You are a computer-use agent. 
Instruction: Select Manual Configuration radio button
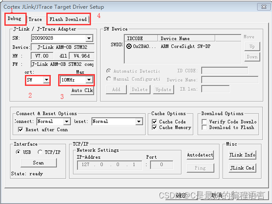tap(108, 79)
